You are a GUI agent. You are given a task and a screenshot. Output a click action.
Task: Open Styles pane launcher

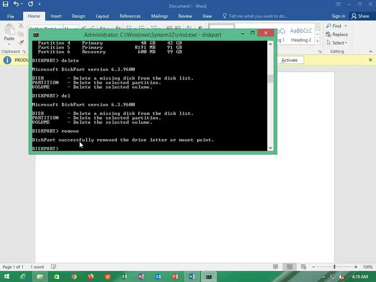(320, 51)
